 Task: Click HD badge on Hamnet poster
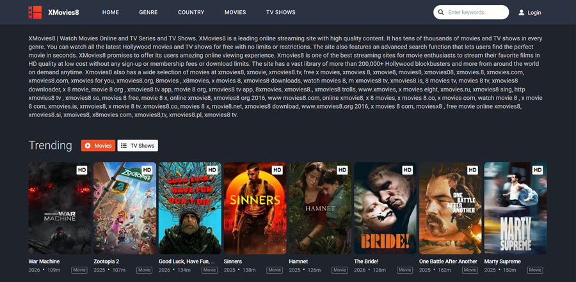click(342, 169)
